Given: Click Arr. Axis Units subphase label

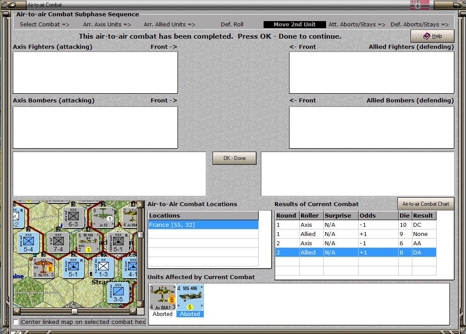Looking at the screenshot, I should click(x=107, y=24).
